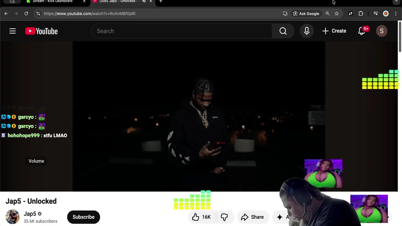Reload the YouTube page
402x226 pixels.
(x=26, y=13)
